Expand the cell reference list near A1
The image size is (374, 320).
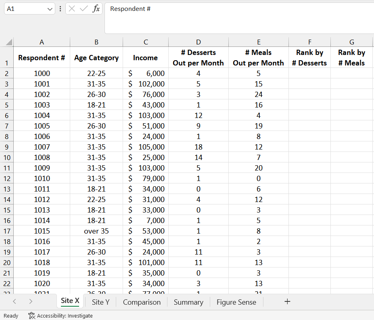[x=50, y=8]
